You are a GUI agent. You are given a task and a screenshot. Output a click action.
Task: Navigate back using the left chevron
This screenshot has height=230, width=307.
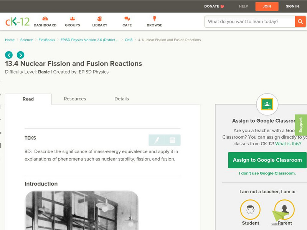click(x=8, y=54)
